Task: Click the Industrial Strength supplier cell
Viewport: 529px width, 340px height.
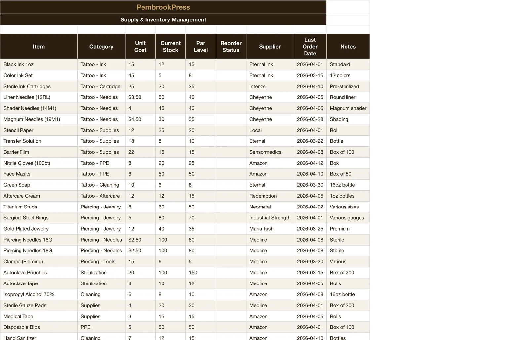Action: 270,218
